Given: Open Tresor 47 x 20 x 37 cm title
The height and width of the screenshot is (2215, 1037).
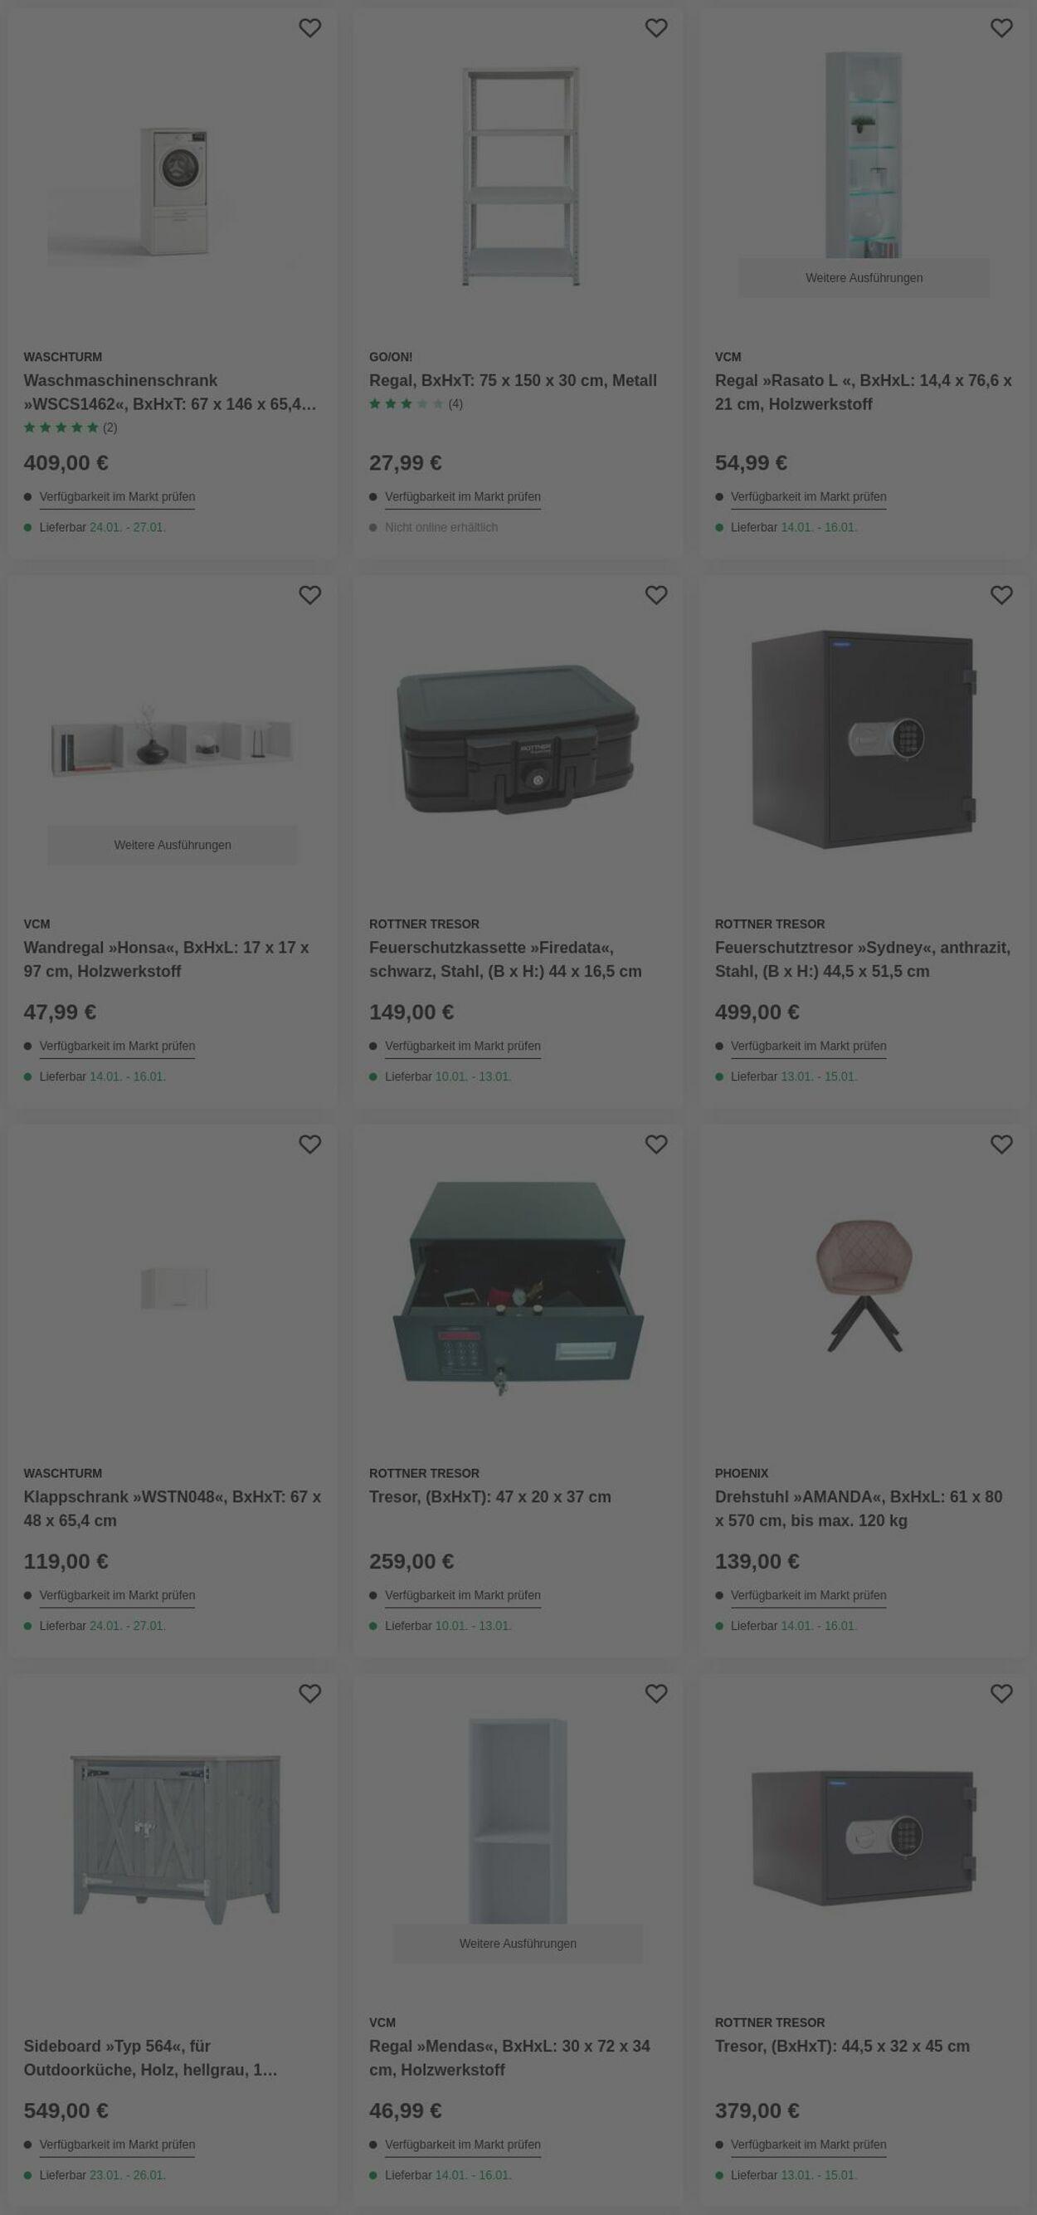Looking at the screenshot, I should 490,1497.
